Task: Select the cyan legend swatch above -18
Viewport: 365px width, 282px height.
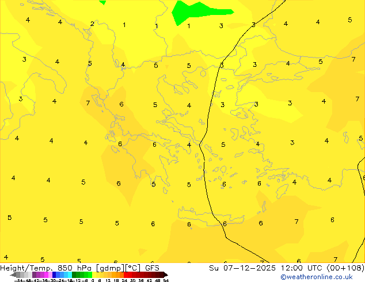Action: pos(70,275)
